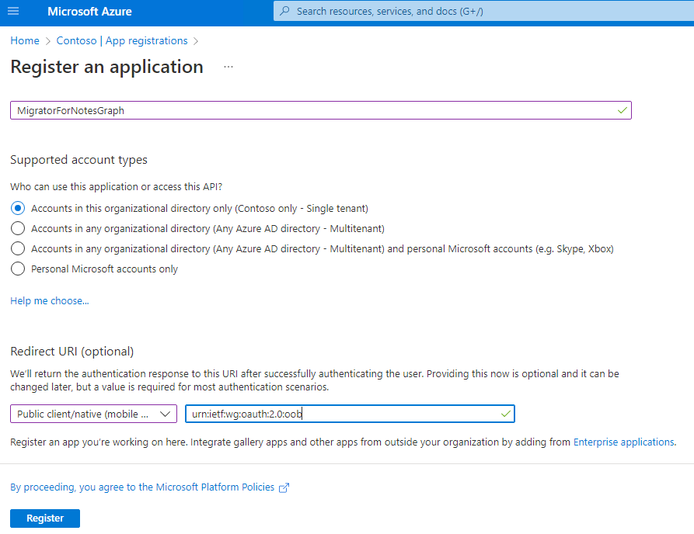Click the Microsoft Azure logo
Viewport: 694px width, 534px height.
[81, 11]
